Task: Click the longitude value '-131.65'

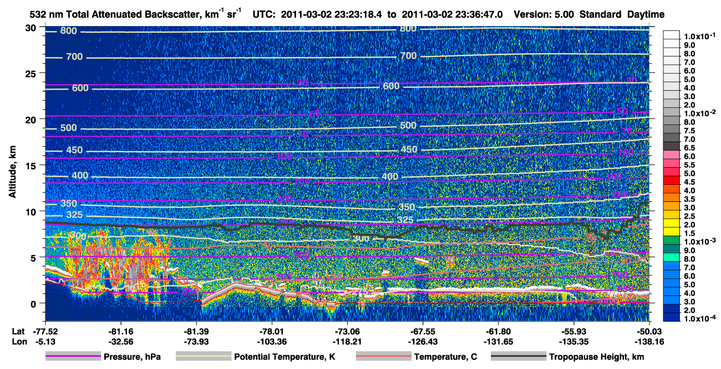Action: 498,341
